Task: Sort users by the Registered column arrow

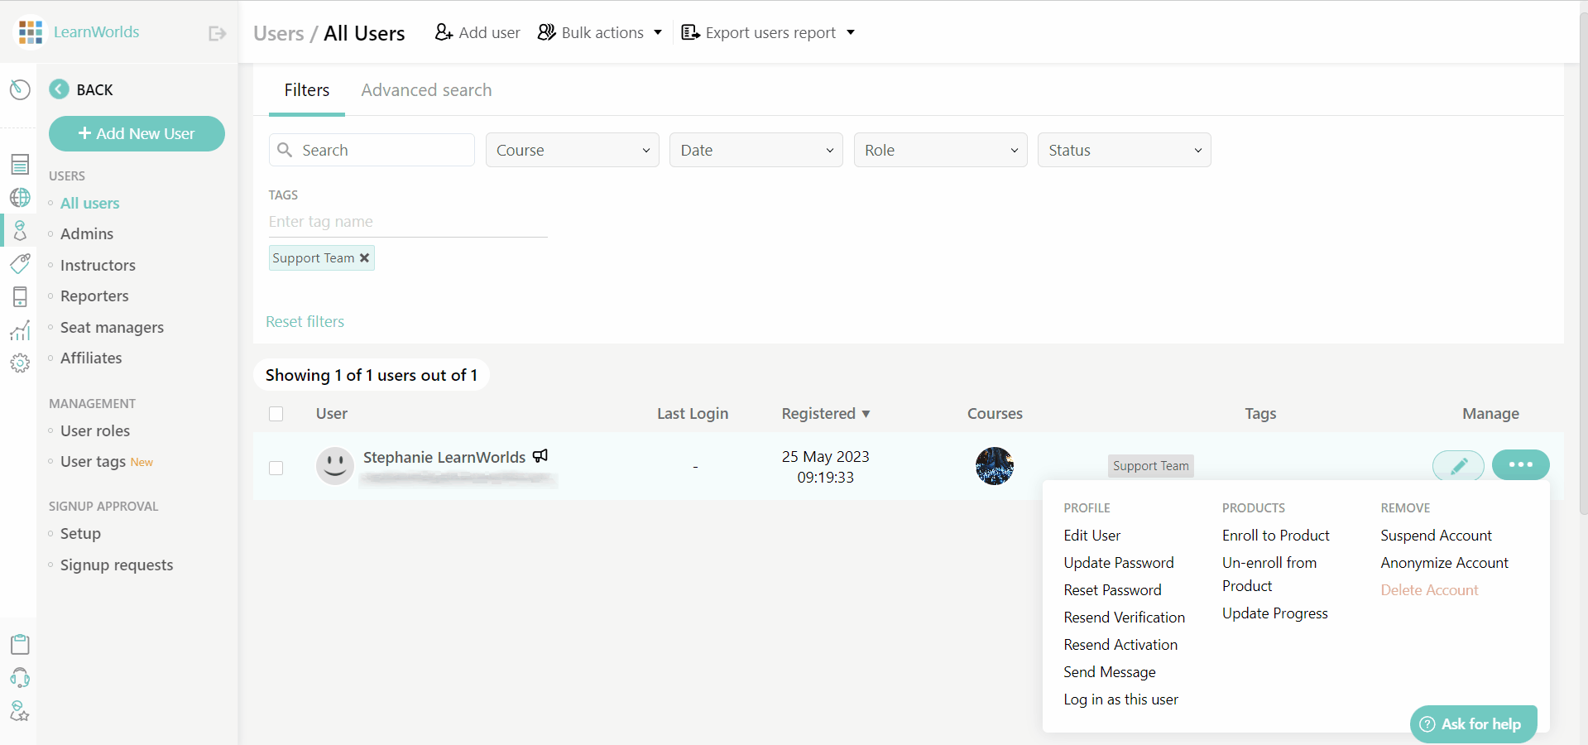Action: click(866, 414)
